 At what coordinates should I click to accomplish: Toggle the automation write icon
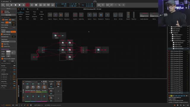click(23, 5)
